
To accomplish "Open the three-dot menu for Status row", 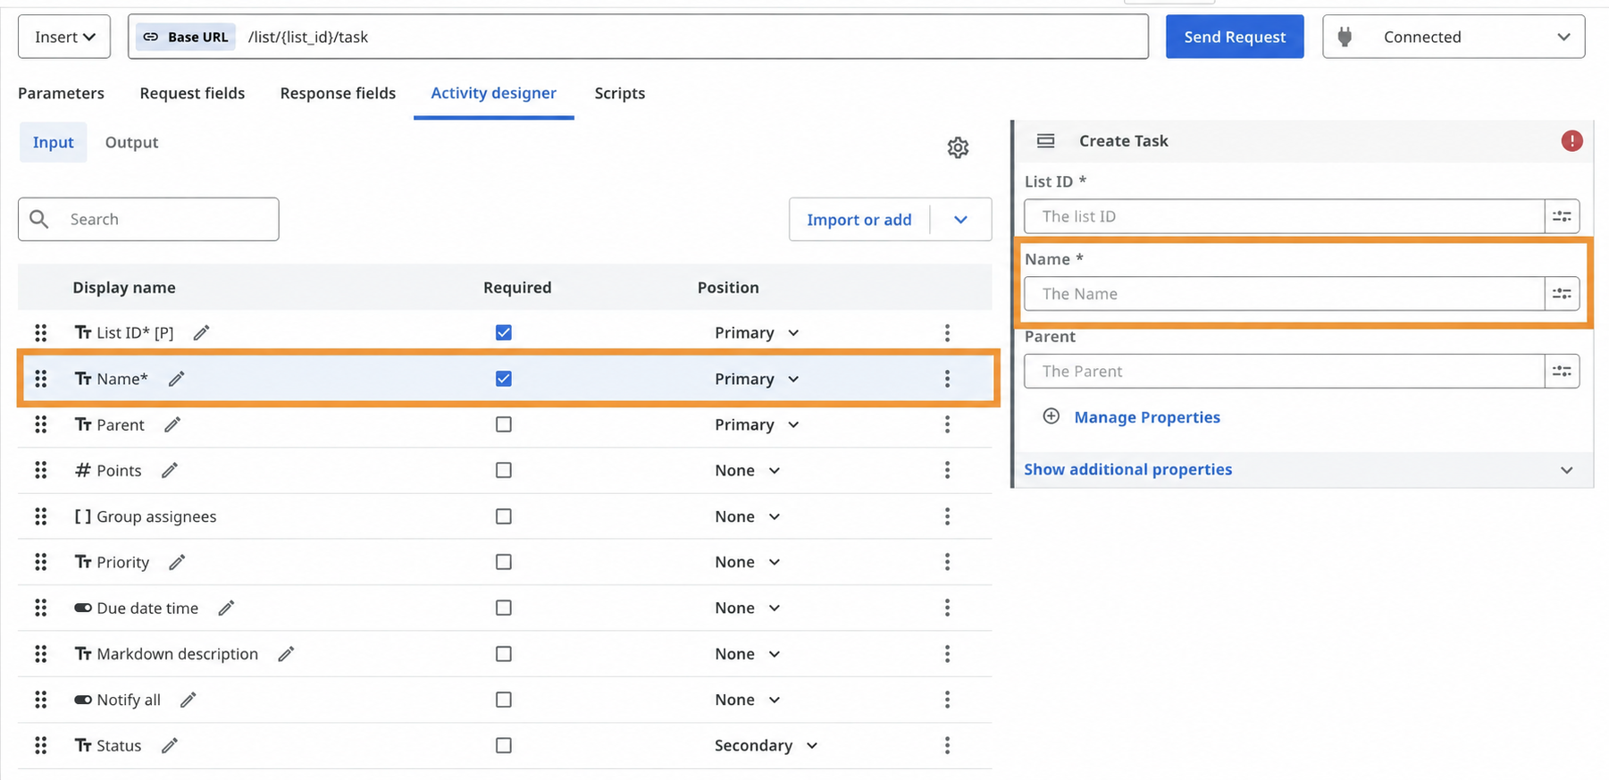I will pos(947,745).
